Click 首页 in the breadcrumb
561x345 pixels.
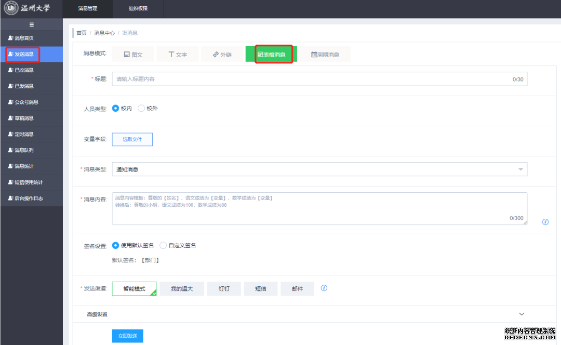pos(82,33)
